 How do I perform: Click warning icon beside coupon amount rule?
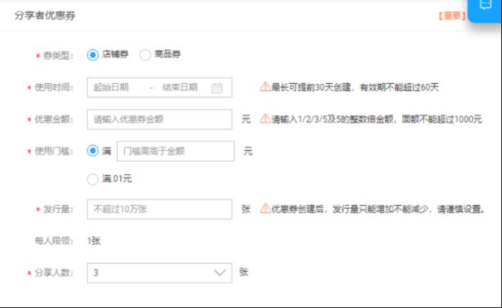point(265,119)
